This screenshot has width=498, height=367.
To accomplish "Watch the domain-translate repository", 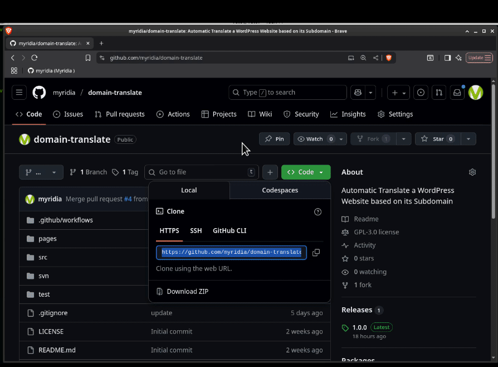I will tap(315, 139).
